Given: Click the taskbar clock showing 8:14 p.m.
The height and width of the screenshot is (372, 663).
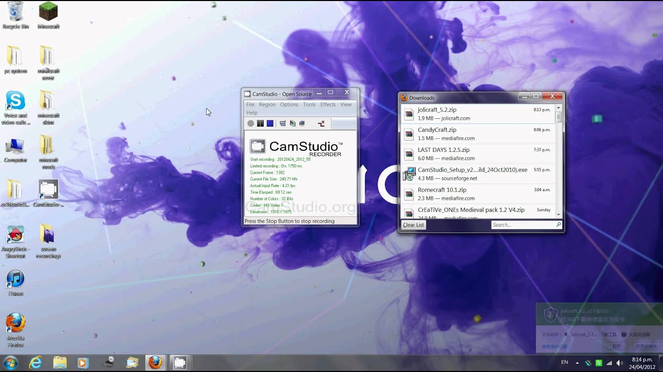Looking at the screenshot, I should click(642, 363).
